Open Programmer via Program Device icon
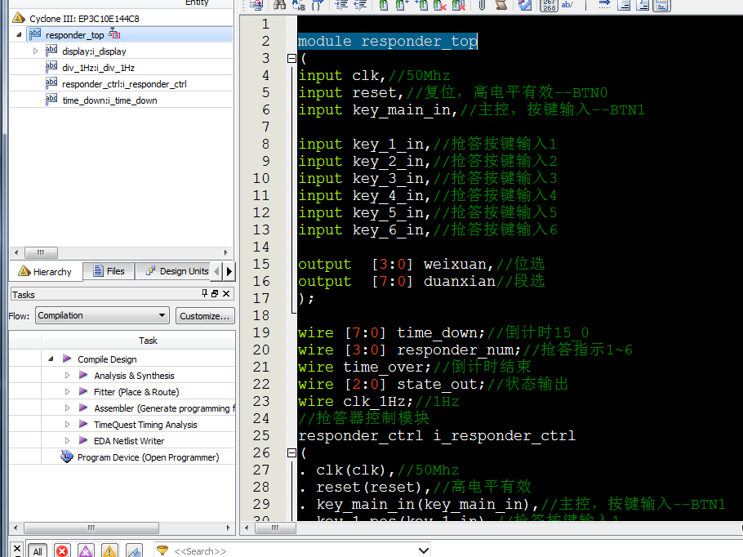The height and width of the screenshot is (557, 743). tap(67, 457)
